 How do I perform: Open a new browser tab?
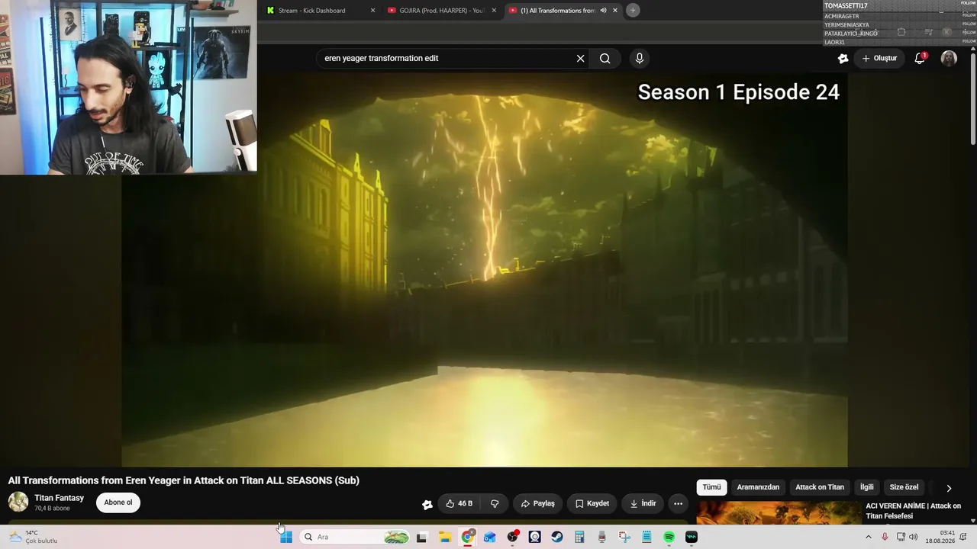633,11
